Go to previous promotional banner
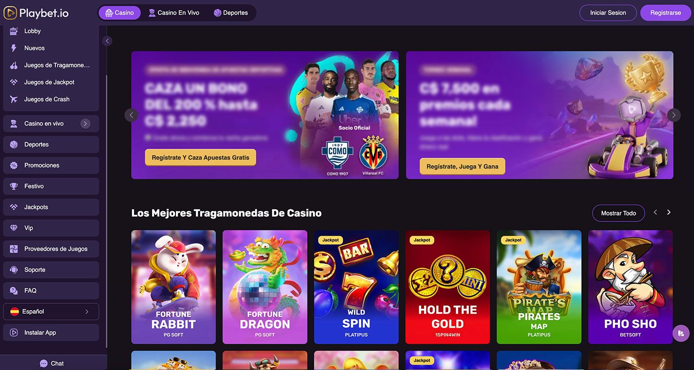Viewport: 694px width, 370px height. coord(131,115)
